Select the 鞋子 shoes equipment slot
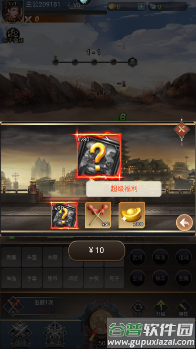 pos(114,278)
